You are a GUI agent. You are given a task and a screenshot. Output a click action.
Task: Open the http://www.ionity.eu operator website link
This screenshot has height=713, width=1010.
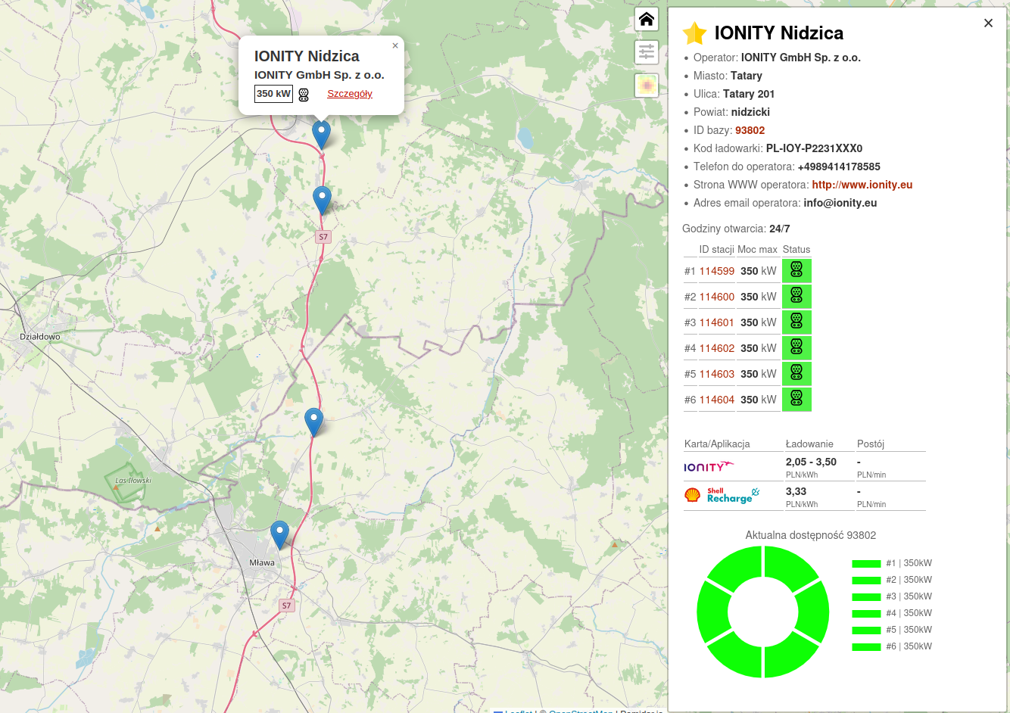(862, 185)
